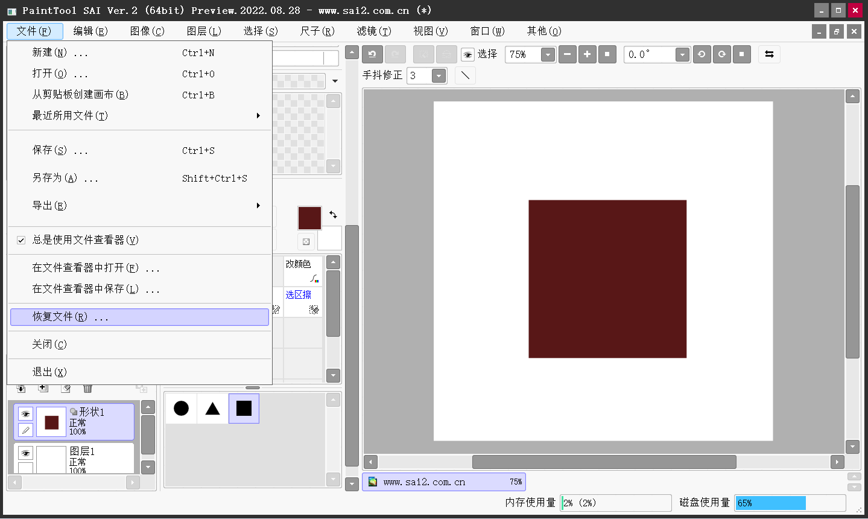The image size is (868, 519).
Task: Merge layer down icon in layer panel
Action: coord(21,388)
